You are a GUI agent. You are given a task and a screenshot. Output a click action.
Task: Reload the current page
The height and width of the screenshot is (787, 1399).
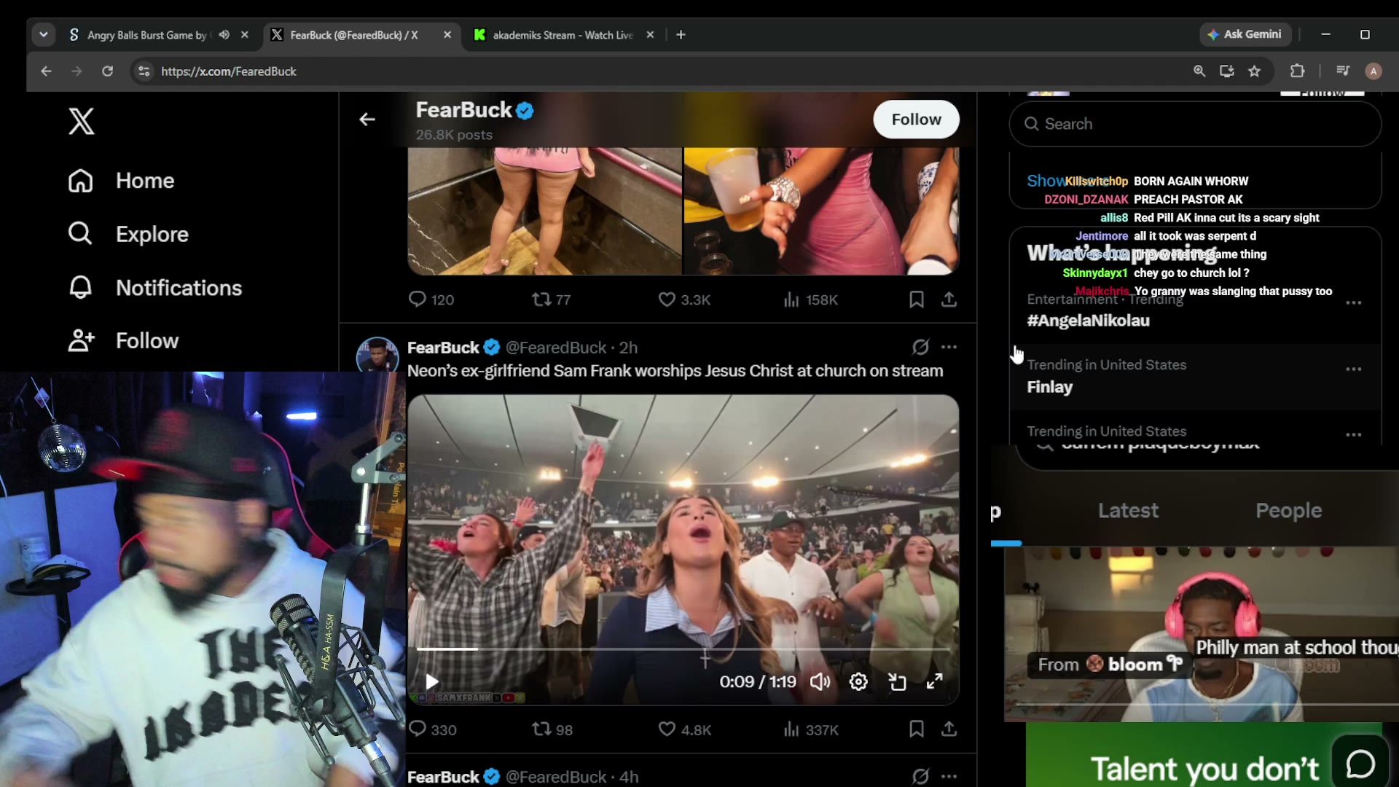coord(107,71)
